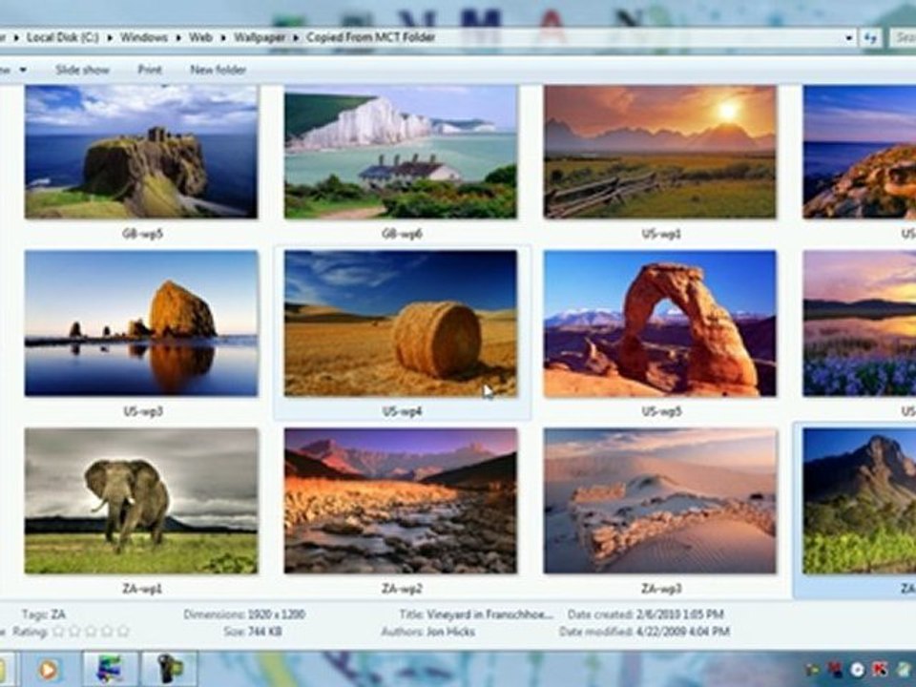The width and height of the screenshot is (916, 687).
Task: Refresh the folder with the address bar refresh button
Action: click(x=870, y=38)
